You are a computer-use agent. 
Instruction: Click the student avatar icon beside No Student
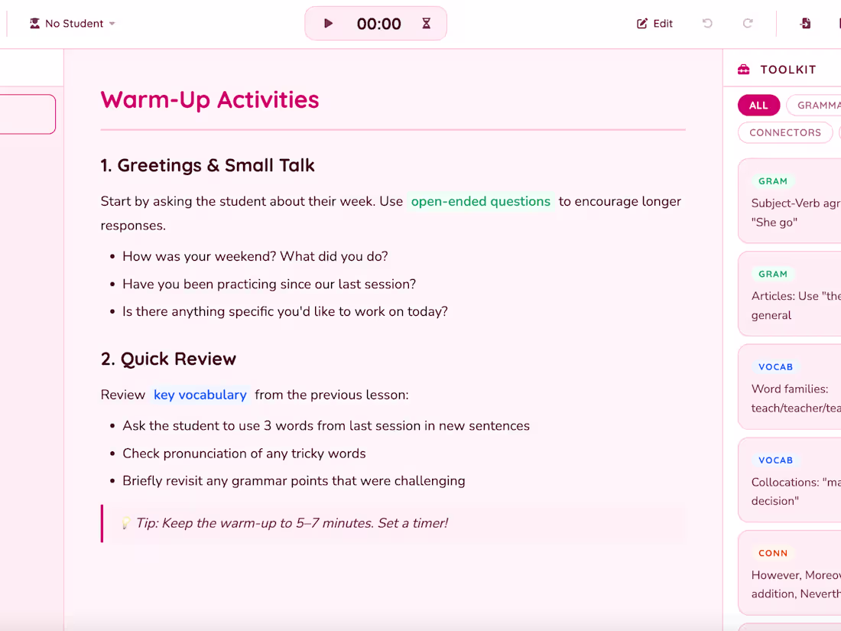(x=34, y=23)
